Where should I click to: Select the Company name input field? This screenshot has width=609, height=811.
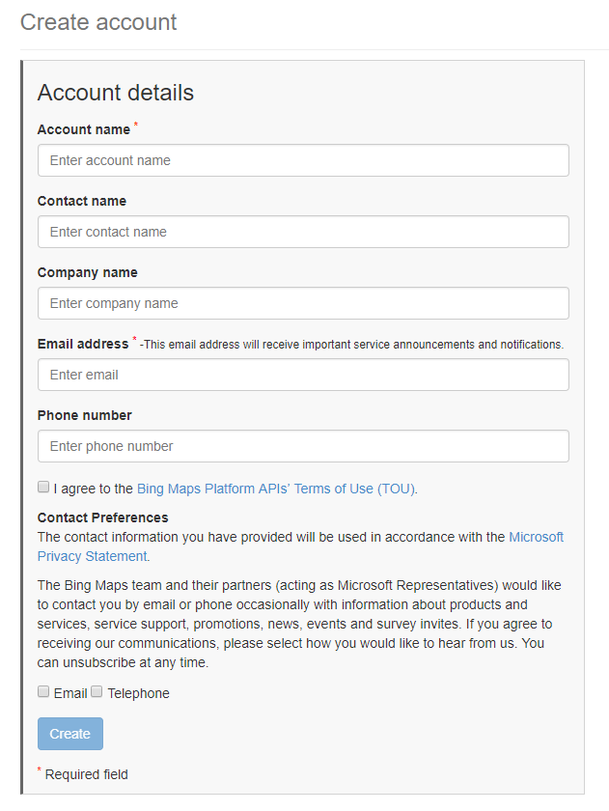pyautogui.click(x=303, y=303)
